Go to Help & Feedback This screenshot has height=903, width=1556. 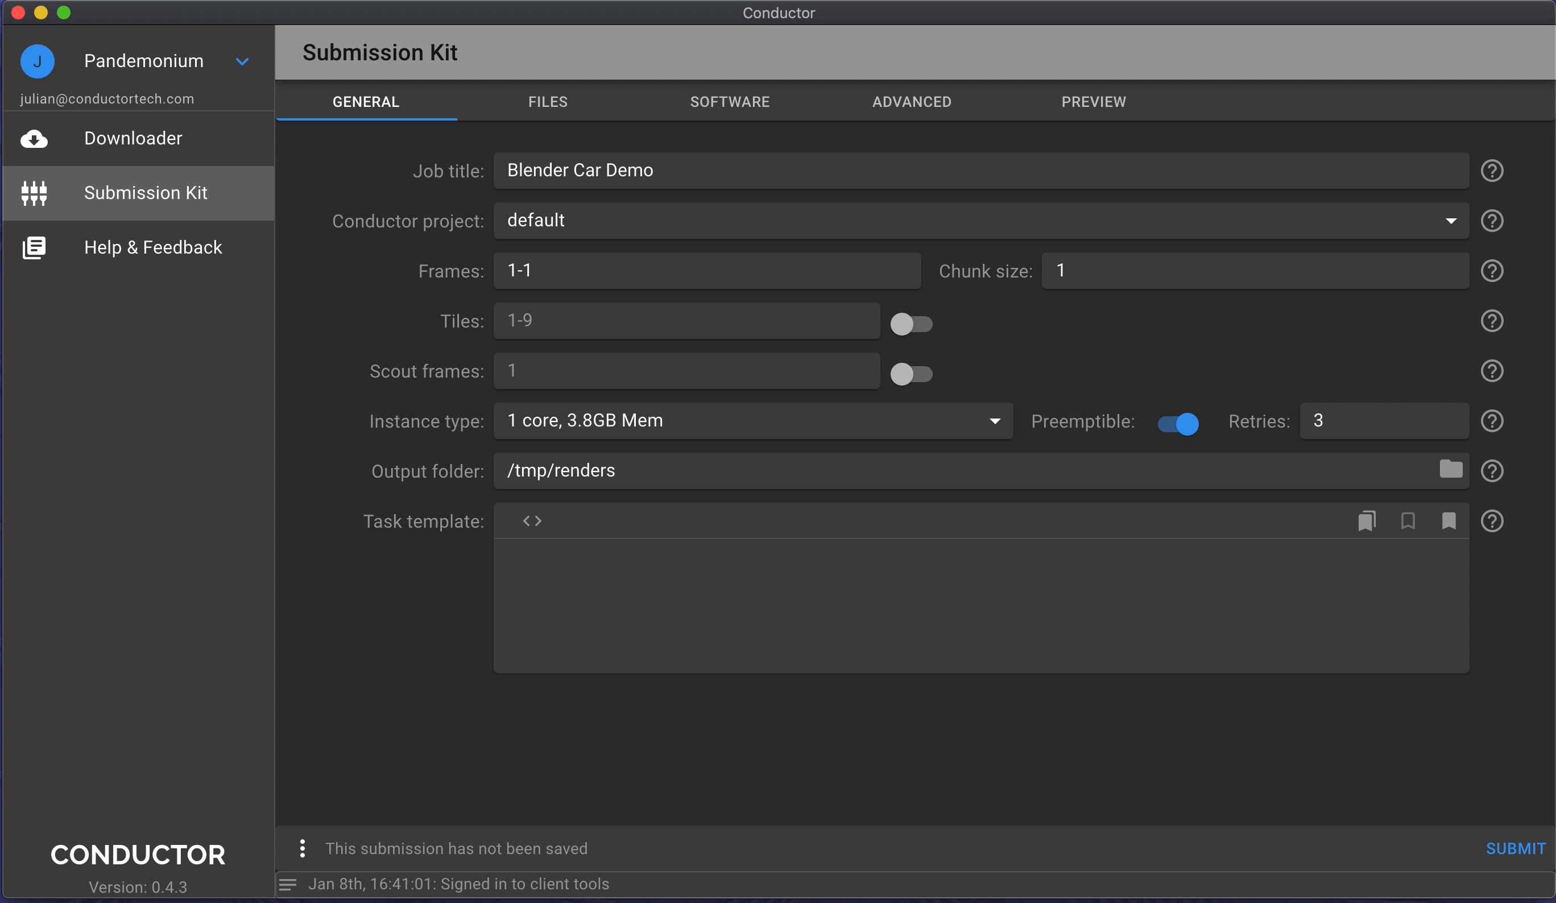tap(152, 247)
